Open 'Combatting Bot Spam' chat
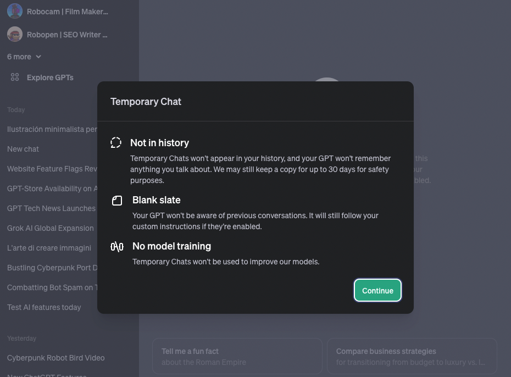This screenshot has width=511, height=377. click(52, 288)
